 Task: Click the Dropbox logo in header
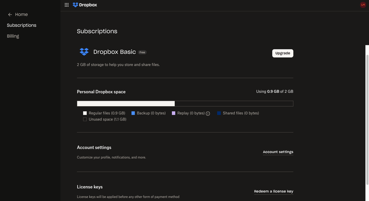(85, 5)
